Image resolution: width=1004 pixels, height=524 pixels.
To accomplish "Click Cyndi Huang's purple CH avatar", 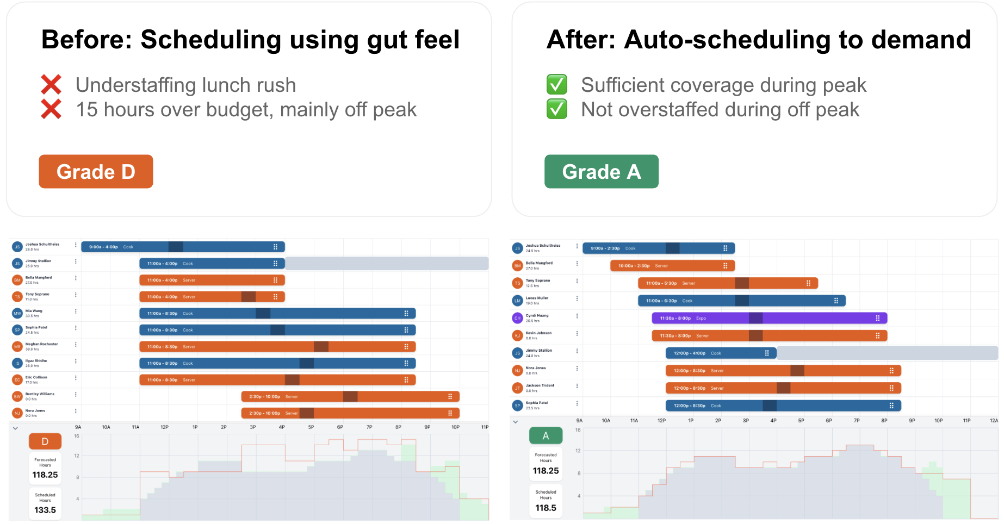I will pyautogui.click(x=517, y=319).
